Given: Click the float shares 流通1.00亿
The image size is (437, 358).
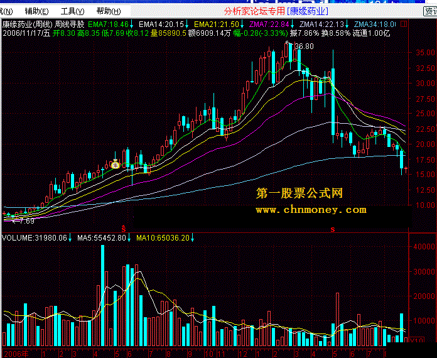Looking at the screenshot, I should [x=371, y=33].
